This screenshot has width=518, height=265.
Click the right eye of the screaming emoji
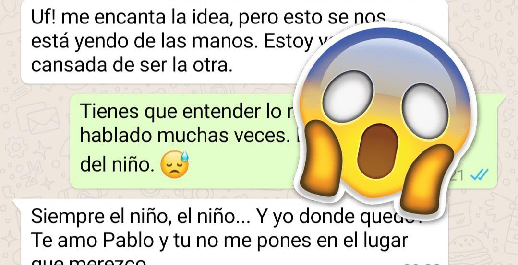click(425, 110)
